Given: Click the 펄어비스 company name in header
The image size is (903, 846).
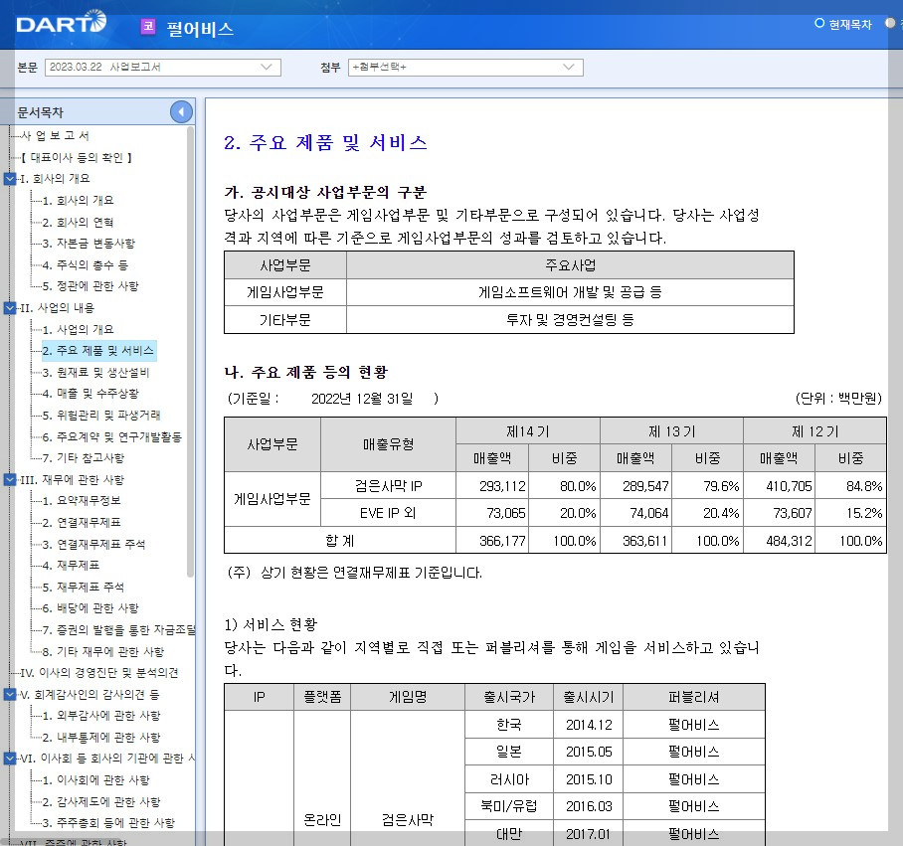Looking at the screenshot, I should 200,29.
